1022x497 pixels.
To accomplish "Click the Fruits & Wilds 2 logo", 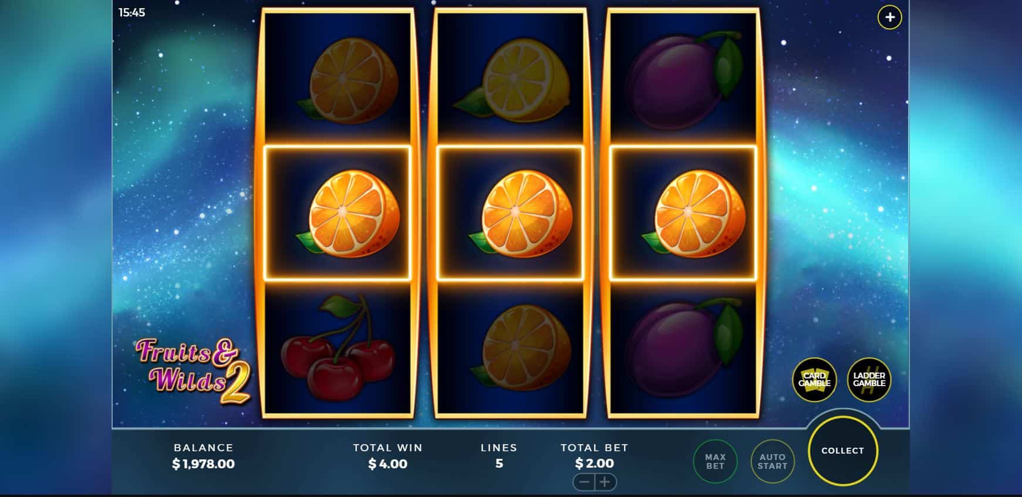I will (x=193, y=371).
